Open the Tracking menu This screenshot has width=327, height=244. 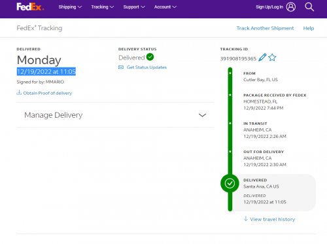(102, 7)
